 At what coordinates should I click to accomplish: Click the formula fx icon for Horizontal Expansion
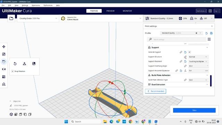click(x=185, y=70)
